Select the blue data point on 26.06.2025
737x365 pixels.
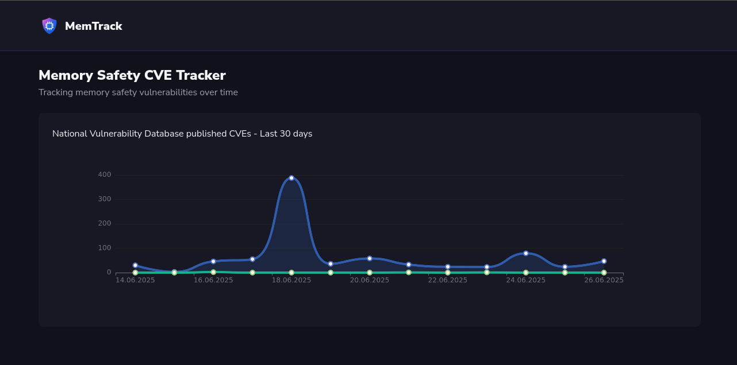pyautogui.click(x=604, y=261)
